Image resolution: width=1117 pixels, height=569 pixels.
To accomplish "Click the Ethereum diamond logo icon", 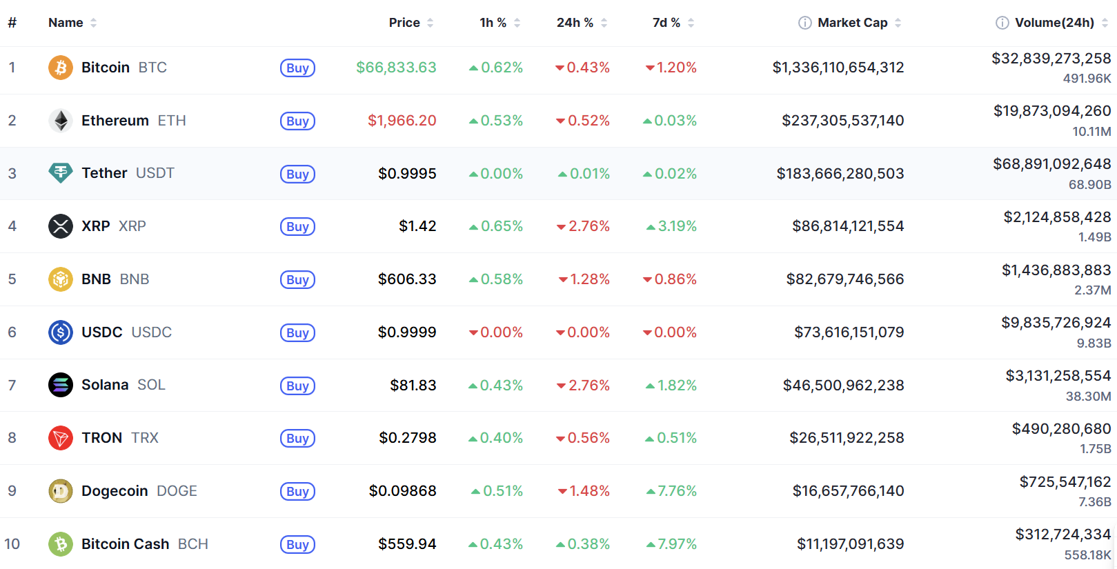I will pyautogui.click(x=61, y=121).
